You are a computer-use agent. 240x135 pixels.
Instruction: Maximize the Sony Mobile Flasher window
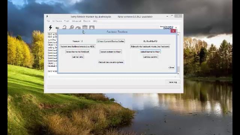[172, 16]
